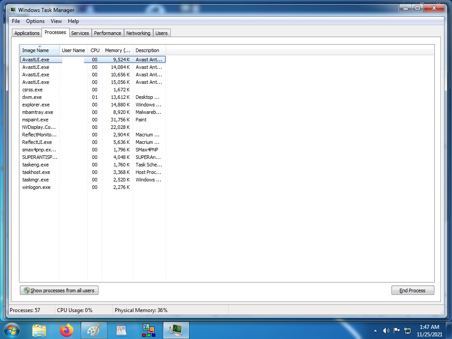Open the Options menu
452x339 pixels.
point(35,21)
